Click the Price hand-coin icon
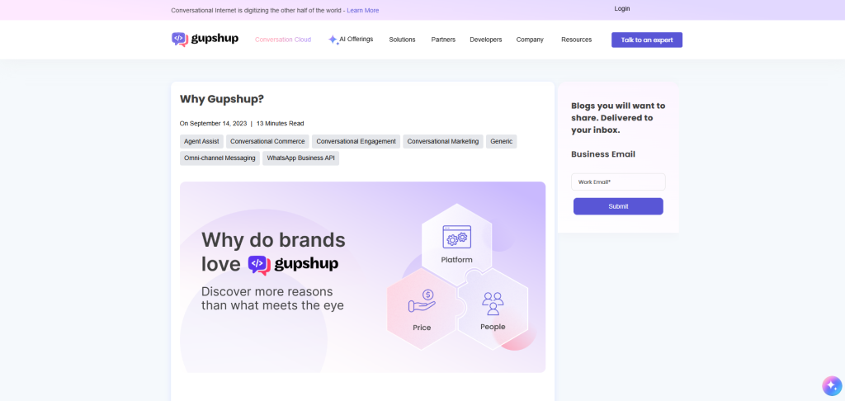Viewport: 845px width, 401px height. tap(422, 301)
